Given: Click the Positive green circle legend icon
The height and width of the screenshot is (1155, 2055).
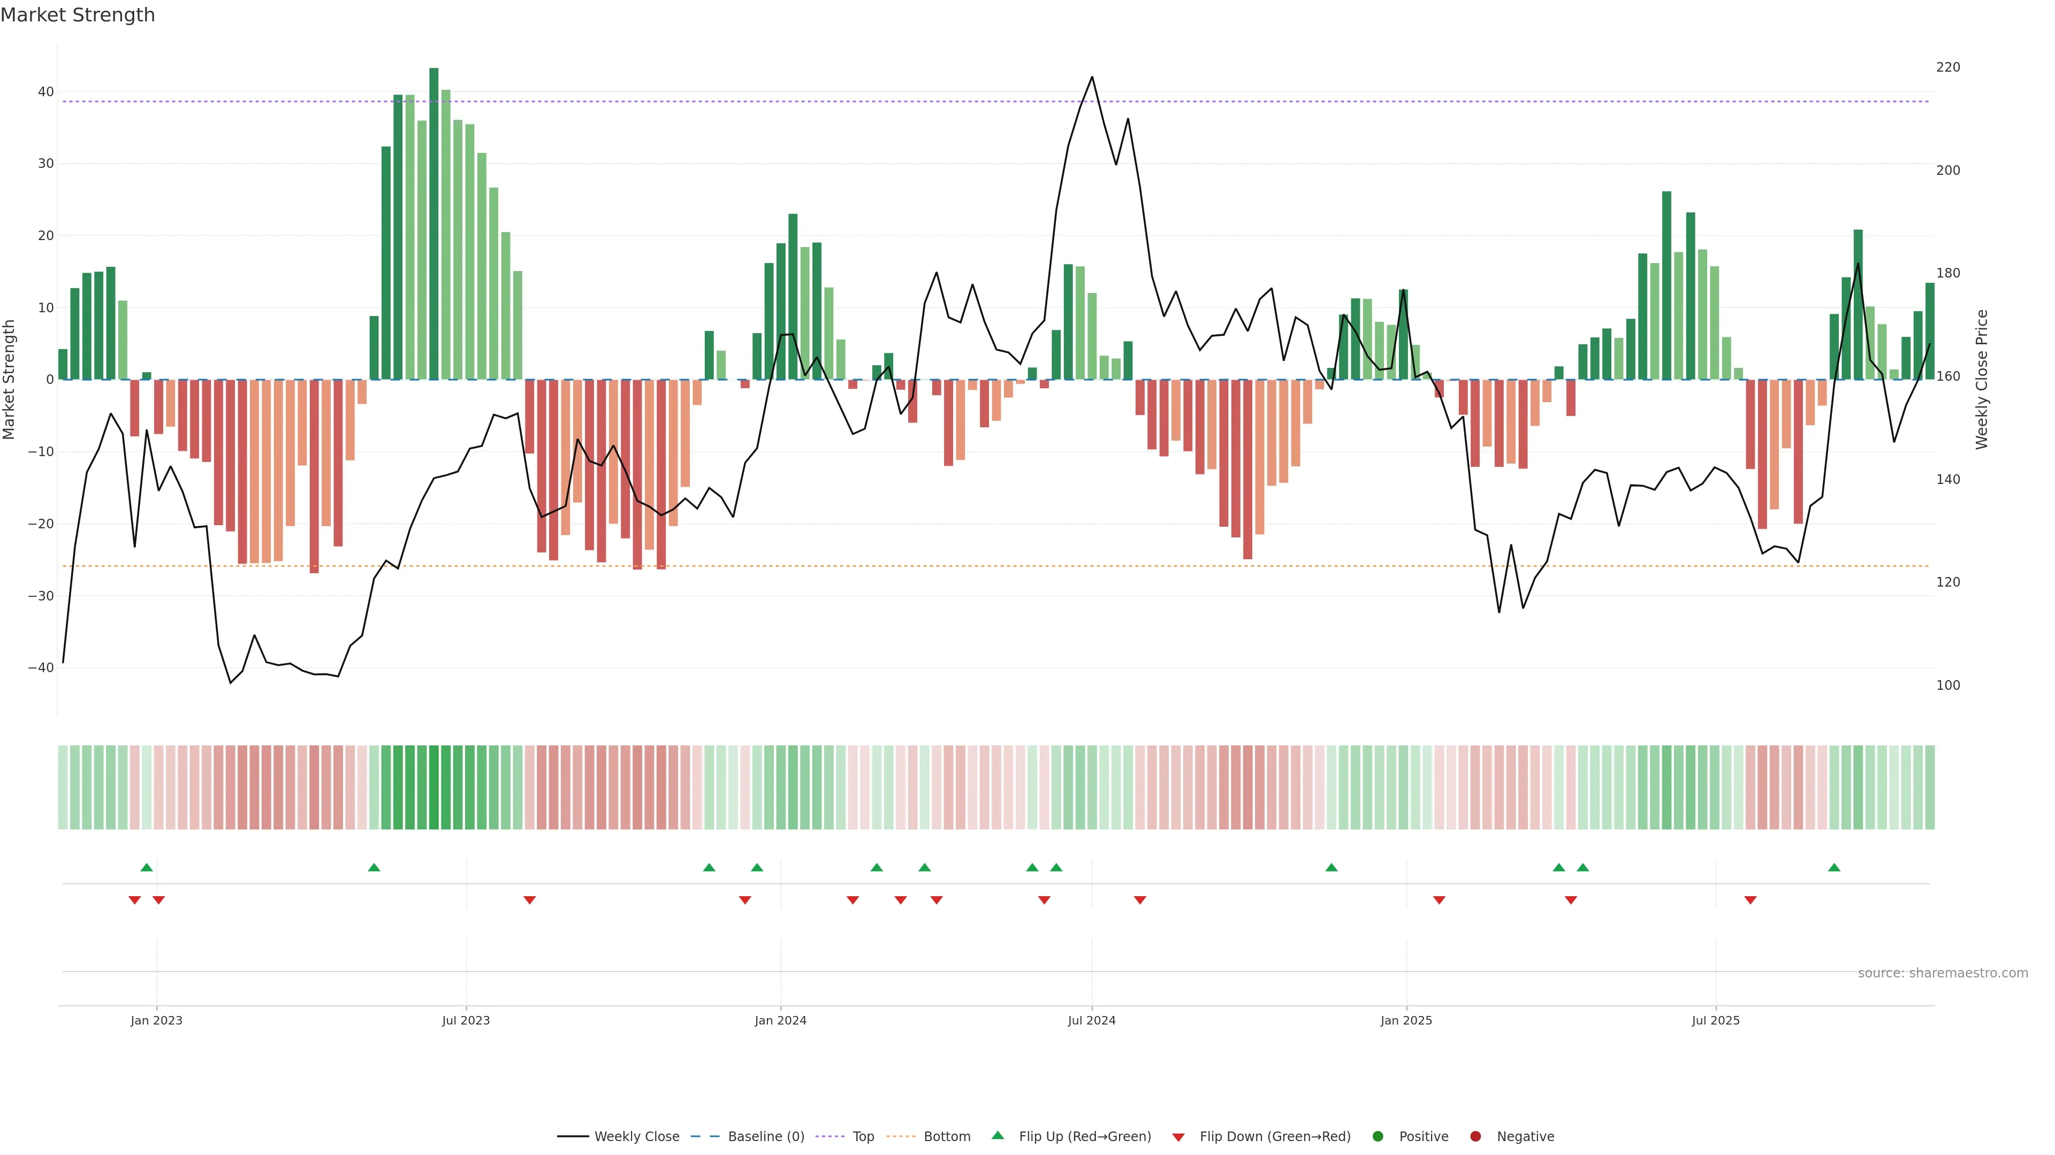Looking at the screenshot, I should pos(1377,1136).
